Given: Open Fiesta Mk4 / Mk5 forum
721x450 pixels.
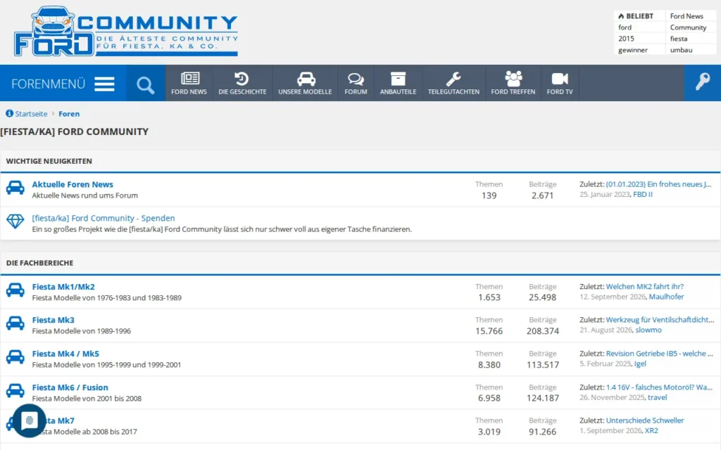Looking at the screenshot, I should tap(65, 354).
